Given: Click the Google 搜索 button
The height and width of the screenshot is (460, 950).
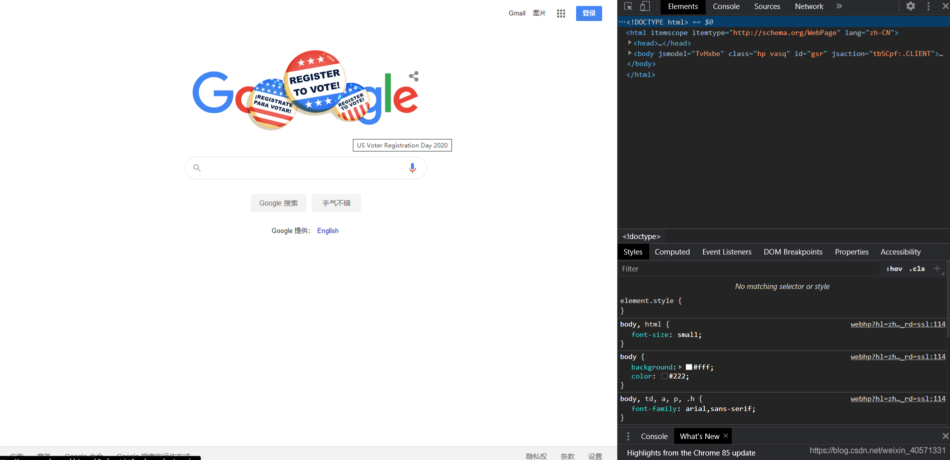Looking at the screenshot, I should [278, 203].
